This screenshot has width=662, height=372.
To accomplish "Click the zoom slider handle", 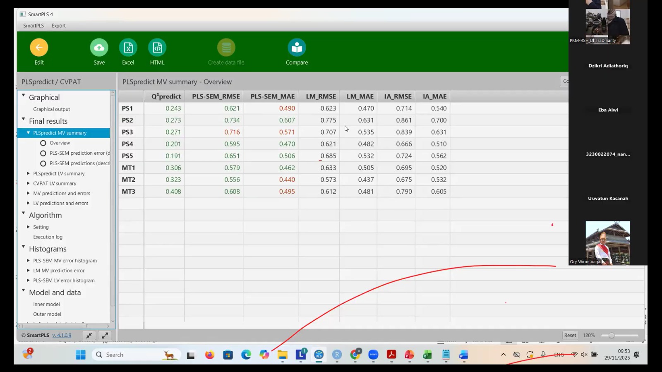I will click(x=612, y=336).
